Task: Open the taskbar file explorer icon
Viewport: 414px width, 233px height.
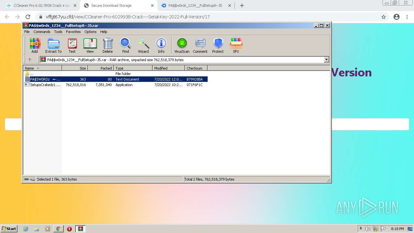Action: (37, 229)
